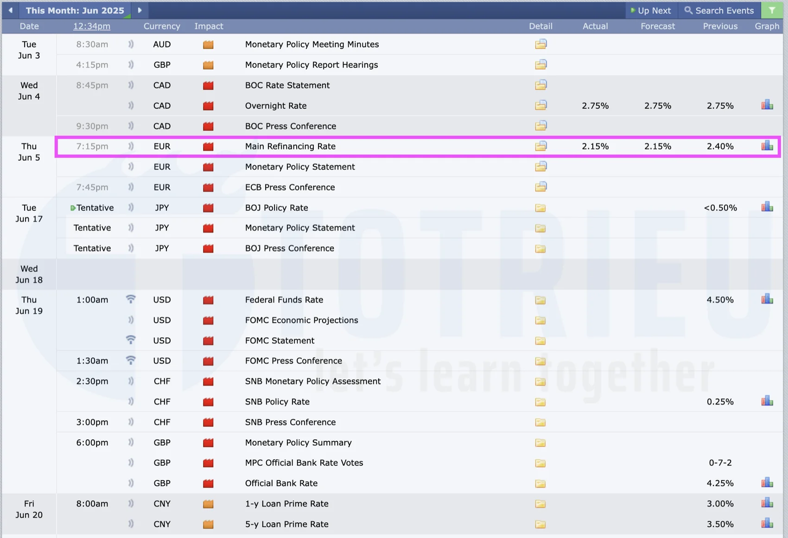Expand details for ECB Press Conference

click(x=540, y=187)
